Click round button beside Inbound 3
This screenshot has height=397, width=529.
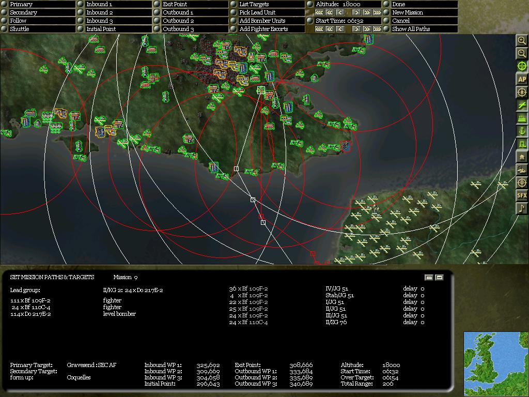pos(80,21)
